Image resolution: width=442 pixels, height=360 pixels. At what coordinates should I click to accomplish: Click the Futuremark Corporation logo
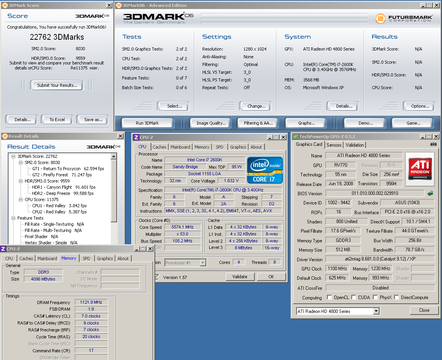(404, 19)
